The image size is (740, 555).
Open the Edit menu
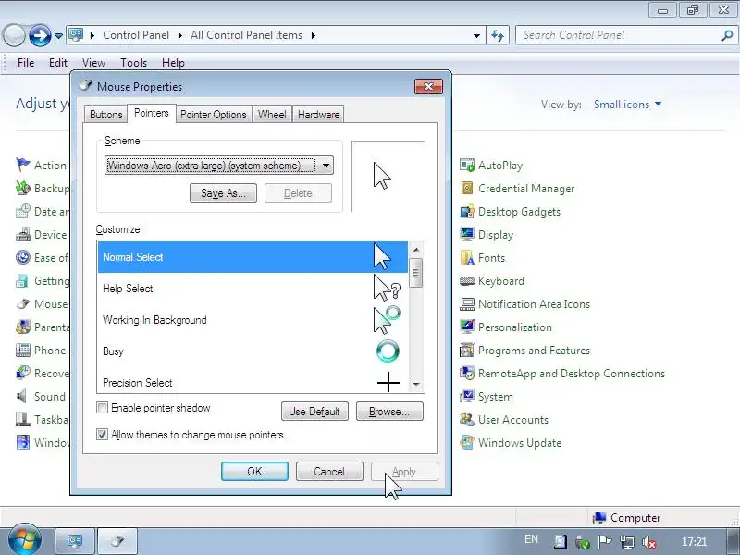click(x=58, y=63)
